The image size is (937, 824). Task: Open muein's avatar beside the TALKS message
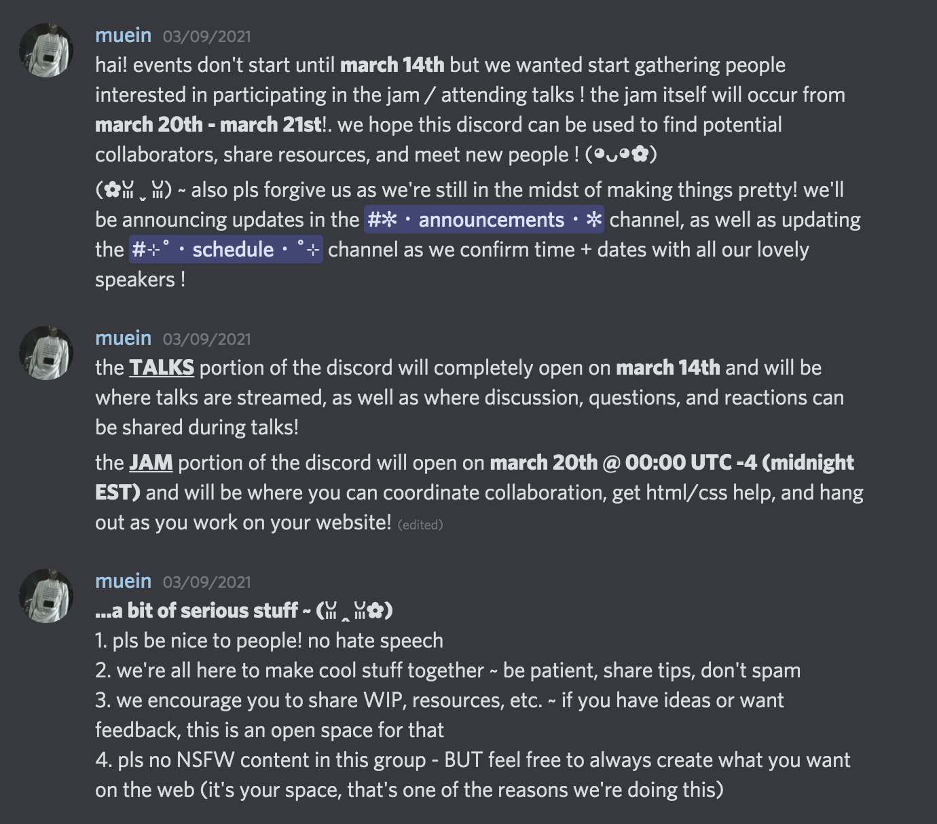[46, 353]
